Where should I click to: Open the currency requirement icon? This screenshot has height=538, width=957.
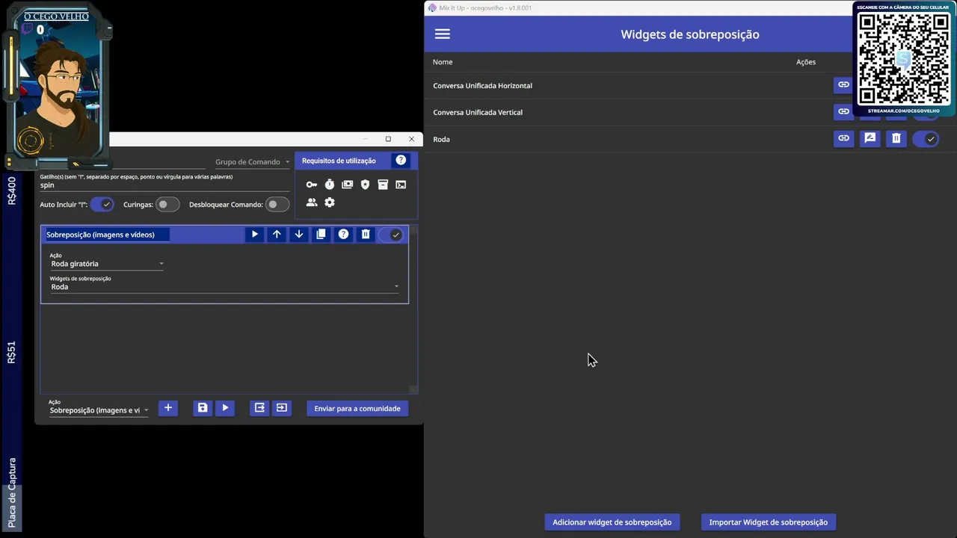(x=347, y=185)
